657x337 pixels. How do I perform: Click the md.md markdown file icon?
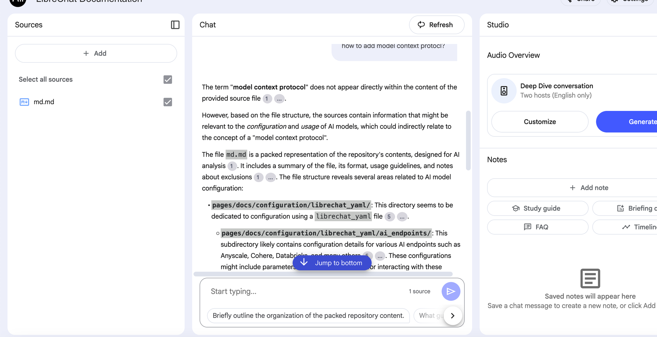coord(24,102)
